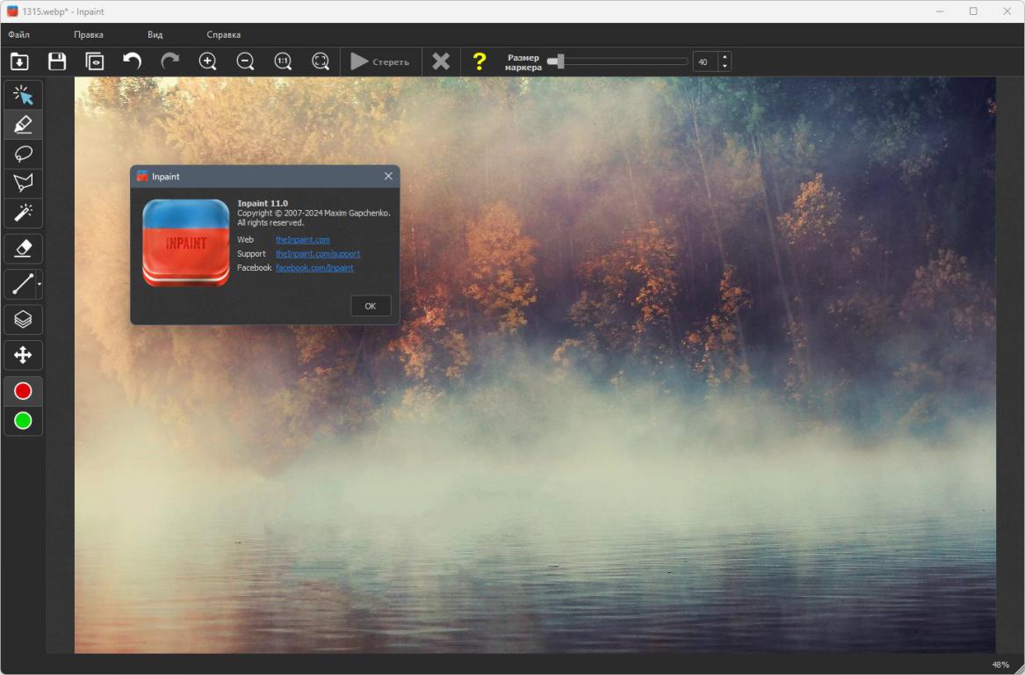Open the Справка menu
The height and width of the screenshot is (675, 1025).
(x=223, y=35)
